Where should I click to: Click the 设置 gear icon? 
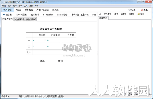point(130,10)
